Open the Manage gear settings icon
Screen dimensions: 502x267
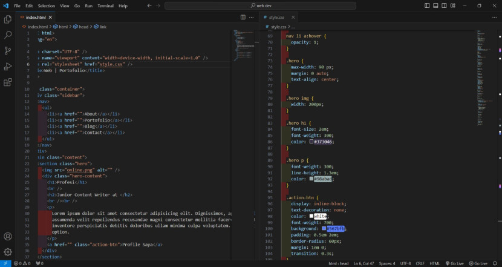8,251
